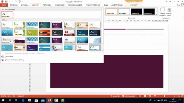Open Размер слайда dropdown
Image resolution: width=184 pixels, height=103 pixels.
[x=162, y=12]
